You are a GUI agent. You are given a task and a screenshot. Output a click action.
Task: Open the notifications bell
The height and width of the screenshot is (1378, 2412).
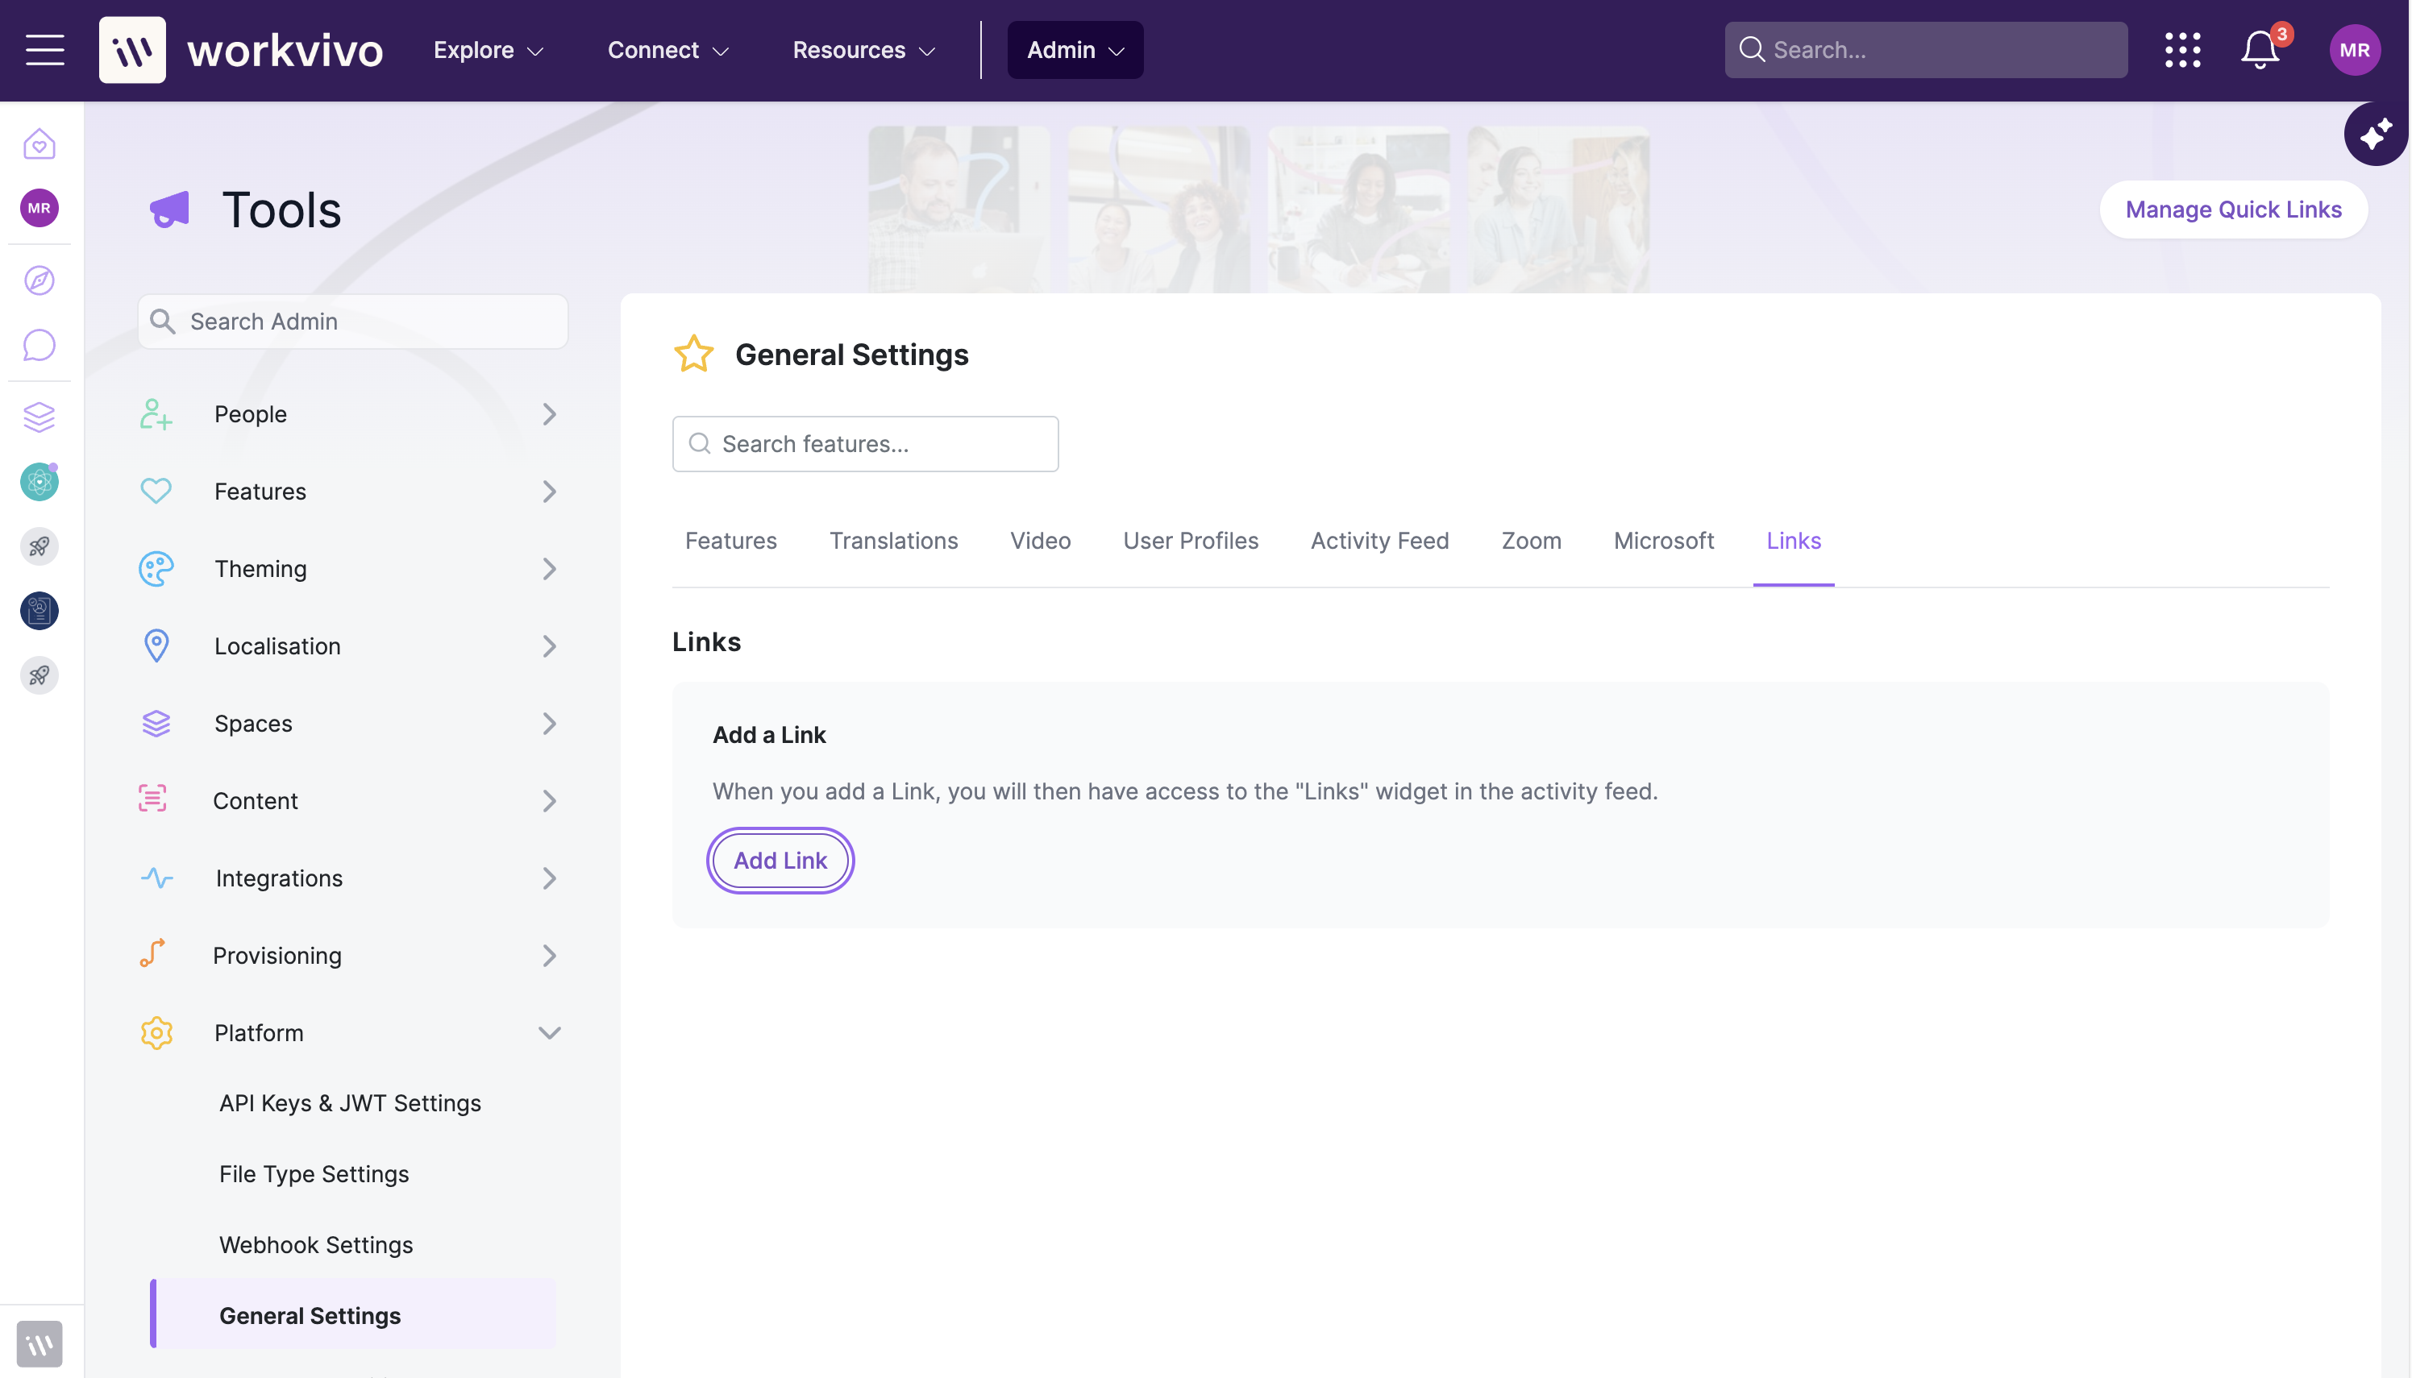click(2260, 50)
